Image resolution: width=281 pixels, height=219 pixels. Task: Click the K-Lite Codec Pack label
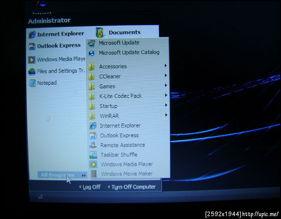pyautogui.click(x=120, y=96)
